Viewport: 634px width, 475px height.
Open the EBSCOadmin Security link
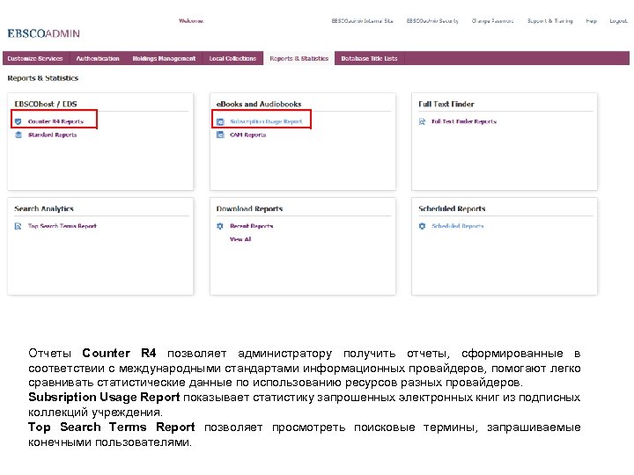click(x=432, y=20)
